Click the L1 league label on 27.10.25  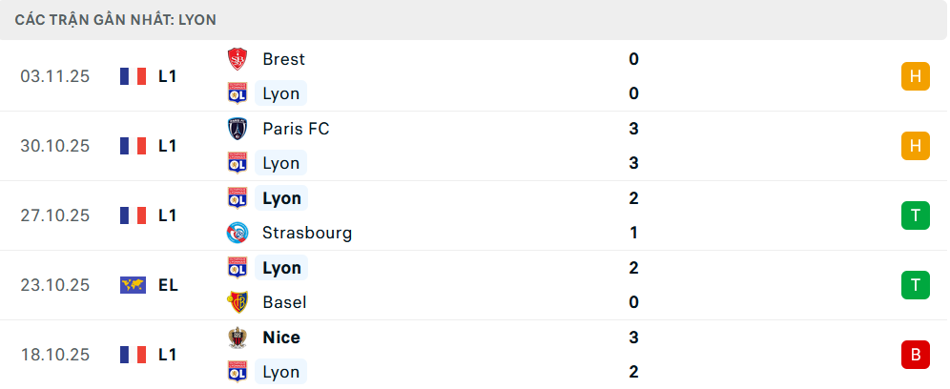pos(168,215)
